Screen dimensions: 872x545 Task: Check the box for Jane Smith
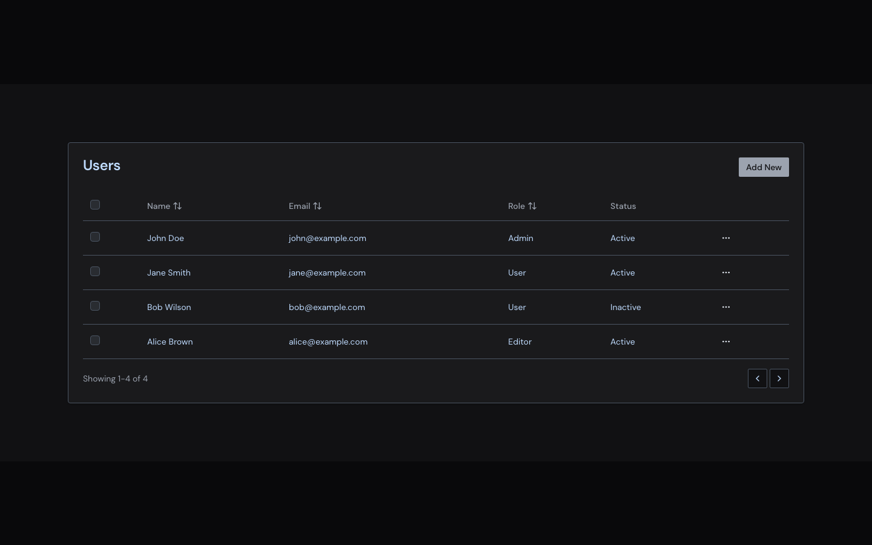pyautogui.click(x=95, y=271)
